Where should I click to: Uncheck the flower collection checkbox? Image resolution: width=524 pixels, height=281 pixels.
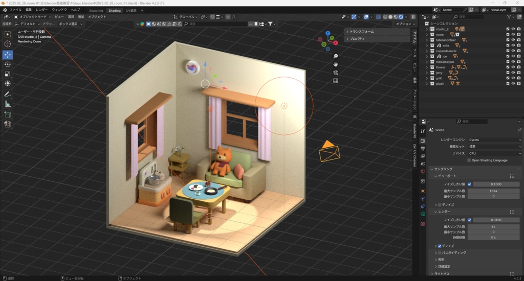click(x=508, y=67)
